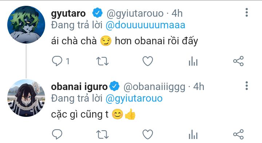The image size is (262, 143).
Task: Open more options on obanai iguro's tweet
Action: point(247,86)
